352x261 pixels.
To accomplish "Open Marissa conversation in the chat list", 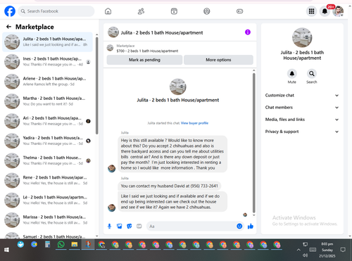I will 47,220.
